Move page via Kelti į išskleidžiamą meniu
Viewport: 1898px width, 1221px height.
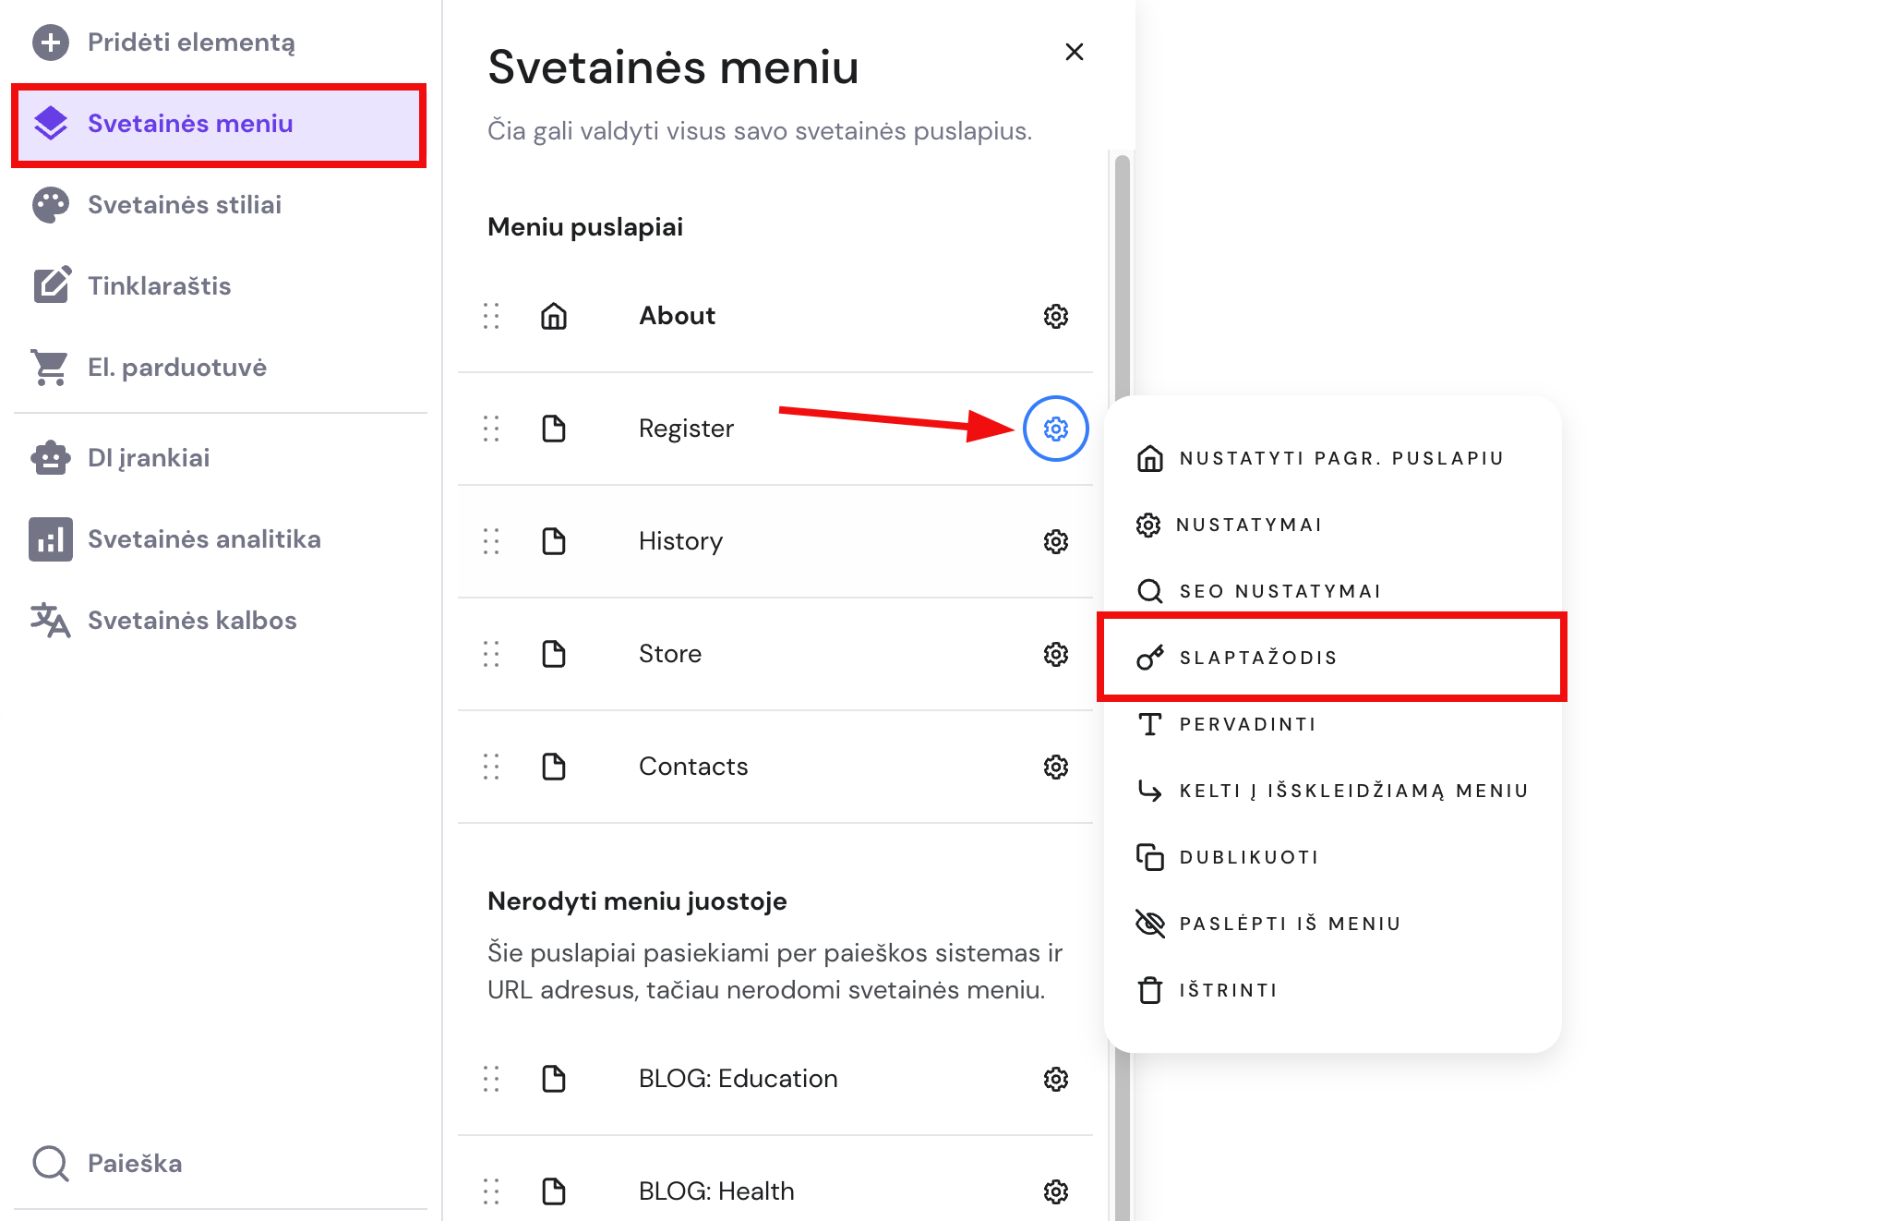coord(1353,790)
